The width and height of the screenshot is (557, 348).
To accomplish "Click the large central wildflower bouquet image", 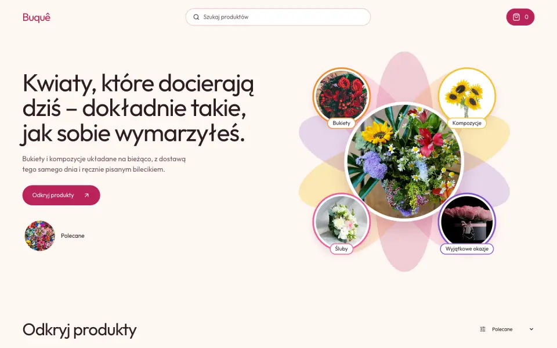I will tap(404, 162).
